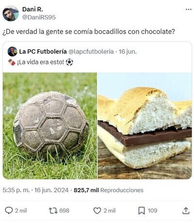Click the share upload icon
Screen dimensions: 194x223
coord(186,210)
